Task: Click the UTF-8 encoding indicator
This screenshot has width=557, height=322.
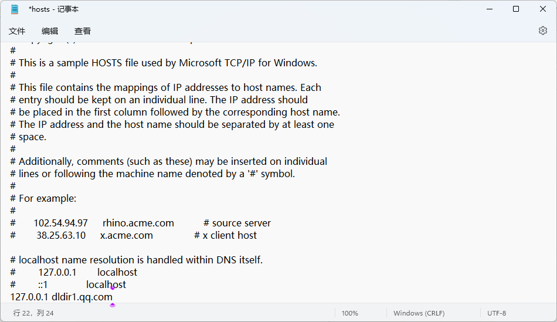Action: click(x=497, y=313)
